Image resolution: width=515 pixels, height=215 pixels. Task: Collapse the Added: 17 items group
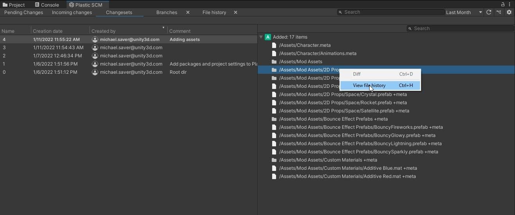coord(261,37)
